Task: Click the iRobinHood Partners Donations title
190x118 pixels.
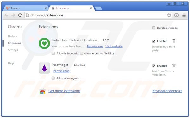Action: (x=74, y=40)
